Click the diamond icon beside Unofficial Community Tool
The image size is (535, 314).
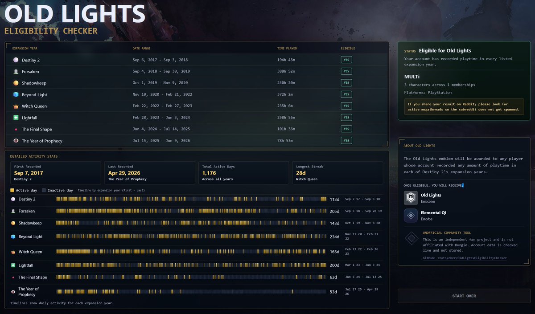click(411, 239)
